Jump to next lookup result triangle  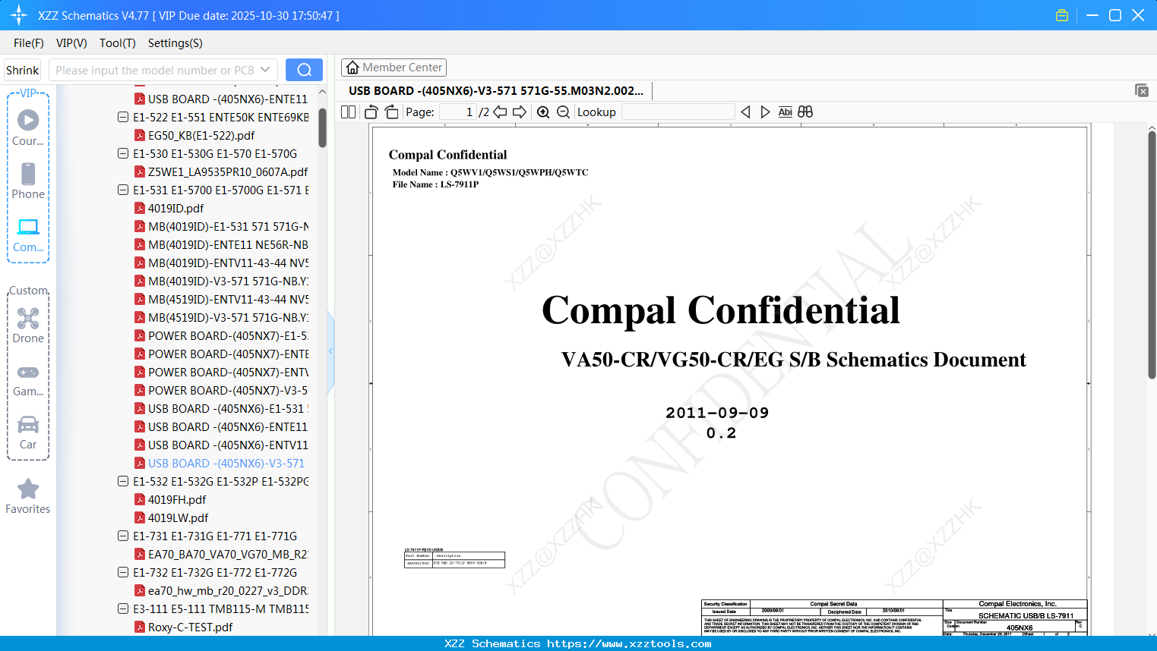(765, 112)
